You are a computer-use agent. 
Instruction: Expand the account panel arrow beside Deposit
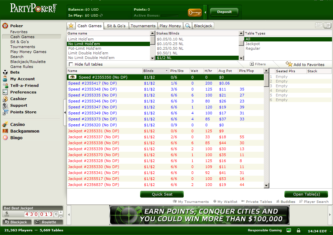click(x=205, y=12)
